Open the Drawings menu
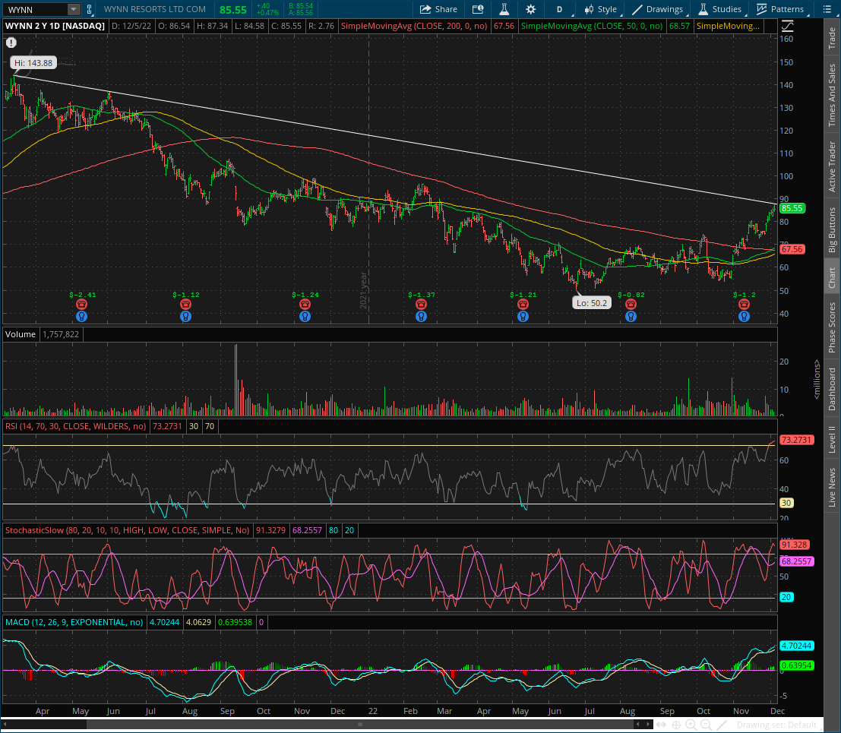Screen dimensions: 841x733 658,9
